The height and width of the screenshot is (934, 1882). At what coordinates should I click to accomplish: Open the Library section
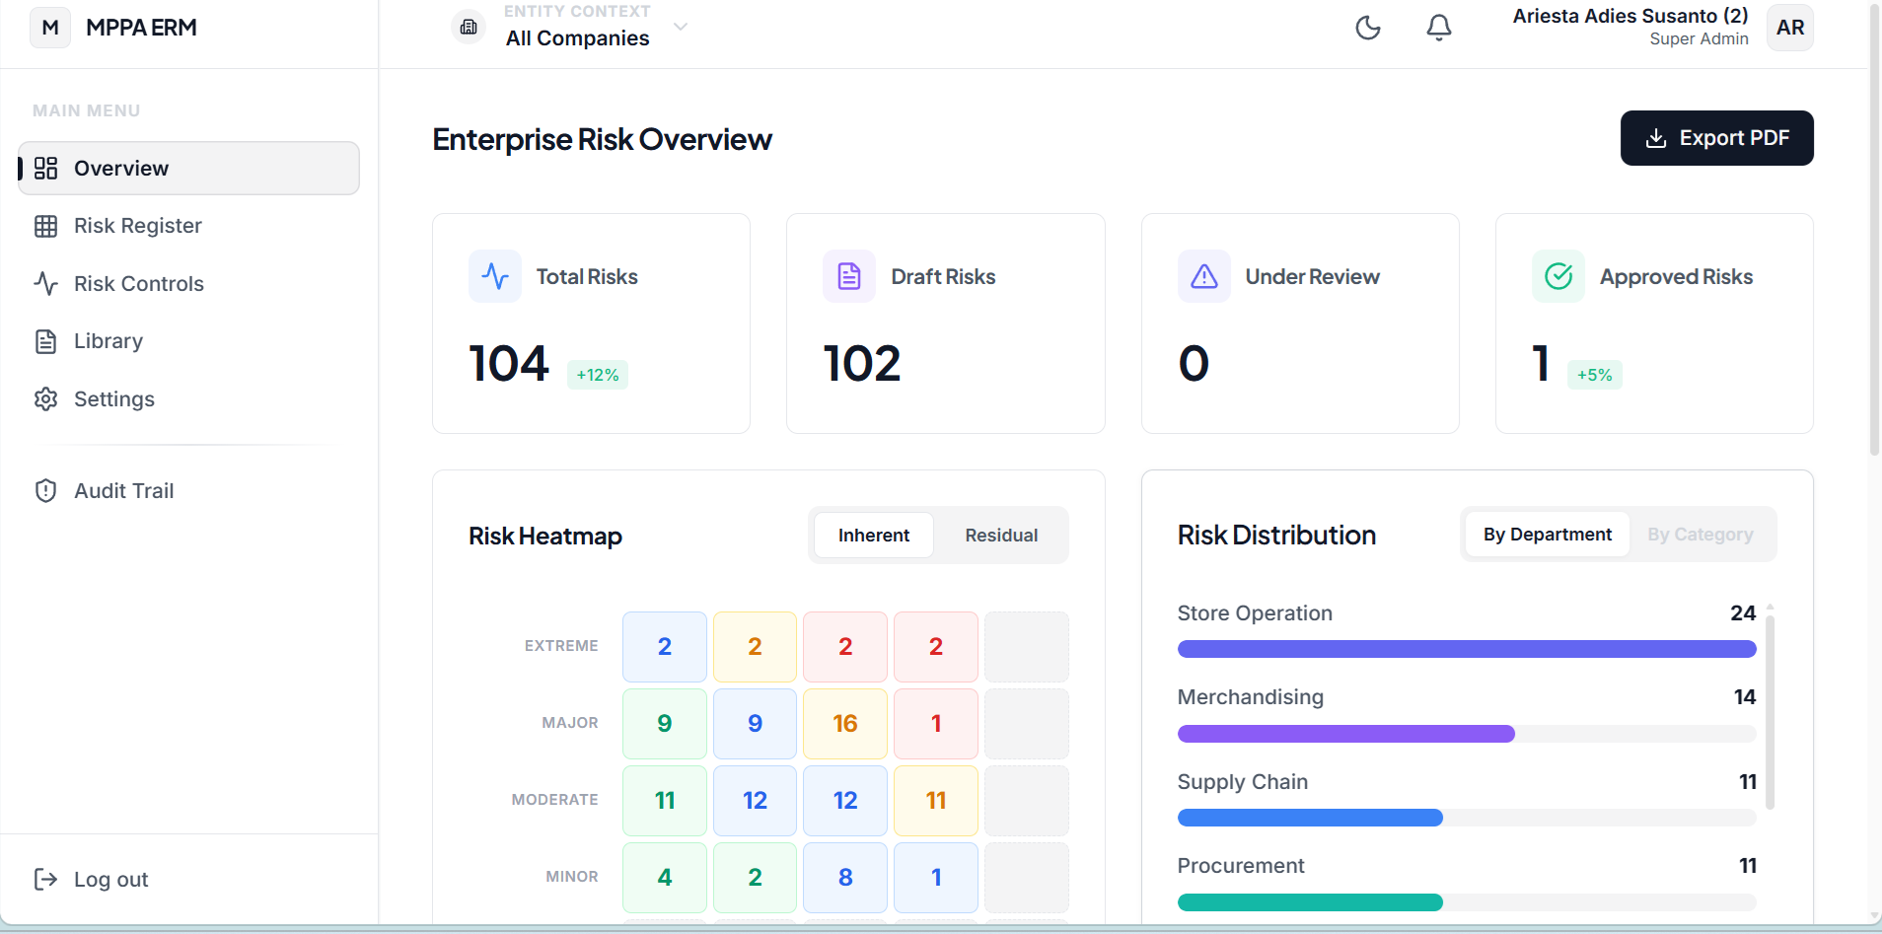188,341
